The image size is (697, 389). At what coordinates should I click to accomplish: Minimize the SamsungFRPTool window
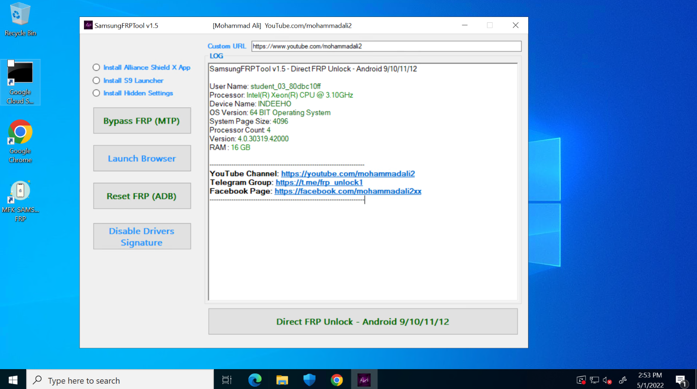point(465,25)
